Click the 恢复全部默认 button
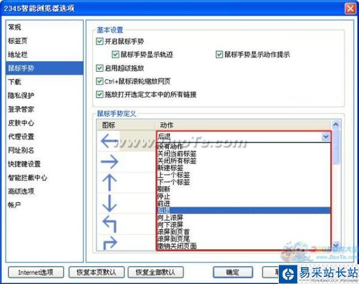The image size is (359, 284). click(156, 272)
